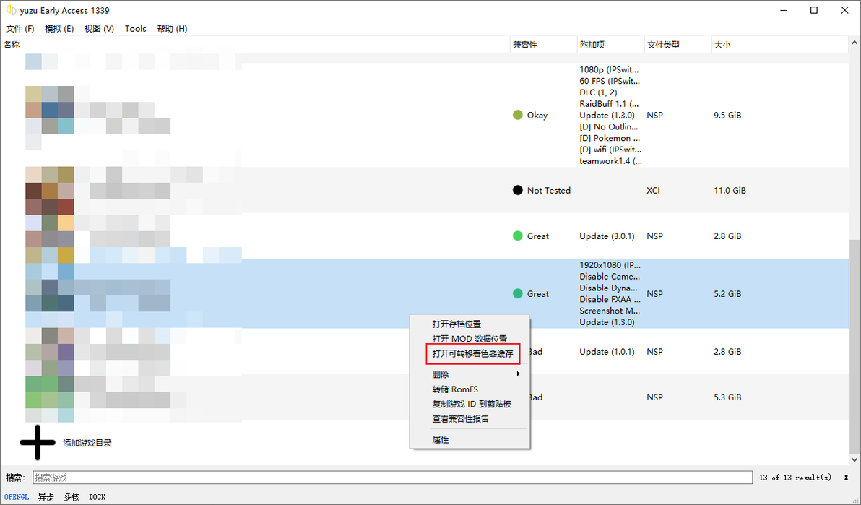Screen dimensions: 861x505
Task: Open the Emulation (模拟) menu
Action: (x=59, y=29)
